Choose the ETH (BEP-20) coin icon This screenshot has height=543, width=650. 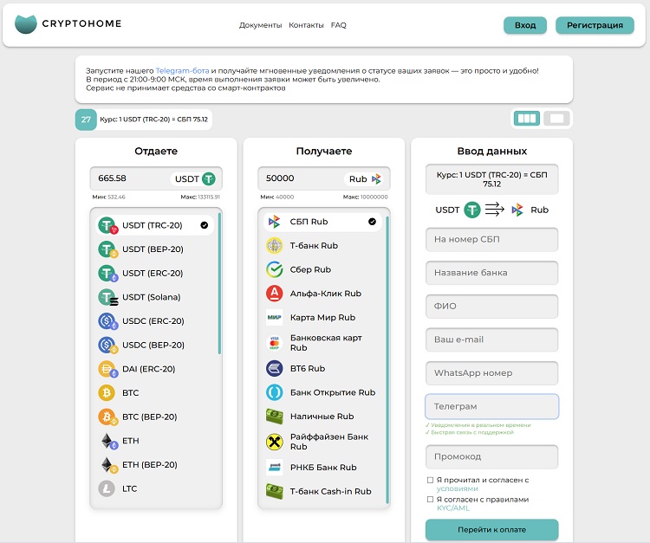tap(108, 465)
